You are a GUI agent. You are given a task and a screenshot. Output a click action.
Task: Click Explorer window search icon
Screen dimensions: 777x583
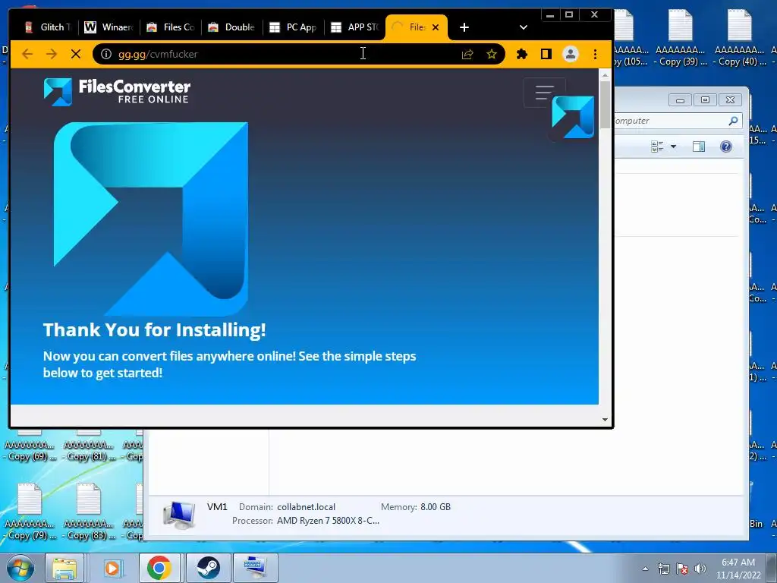pos(733,121)
